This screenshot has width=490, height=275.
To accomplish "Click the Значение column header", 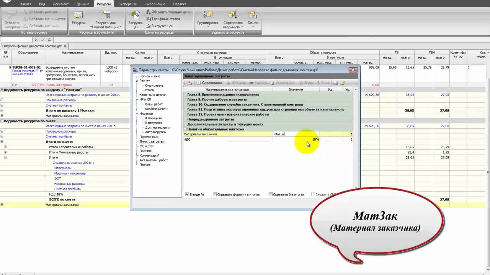I will click(296, 89).
